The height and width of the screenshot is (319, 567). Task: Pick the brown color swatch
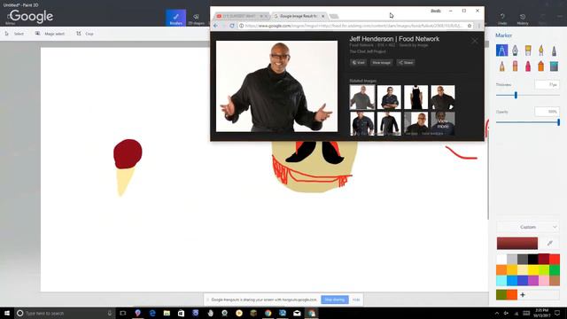point(555,281)
